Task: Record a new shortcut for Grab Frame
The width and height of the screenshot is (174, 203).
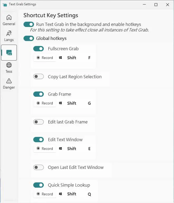Action: (x=45, y=103)
